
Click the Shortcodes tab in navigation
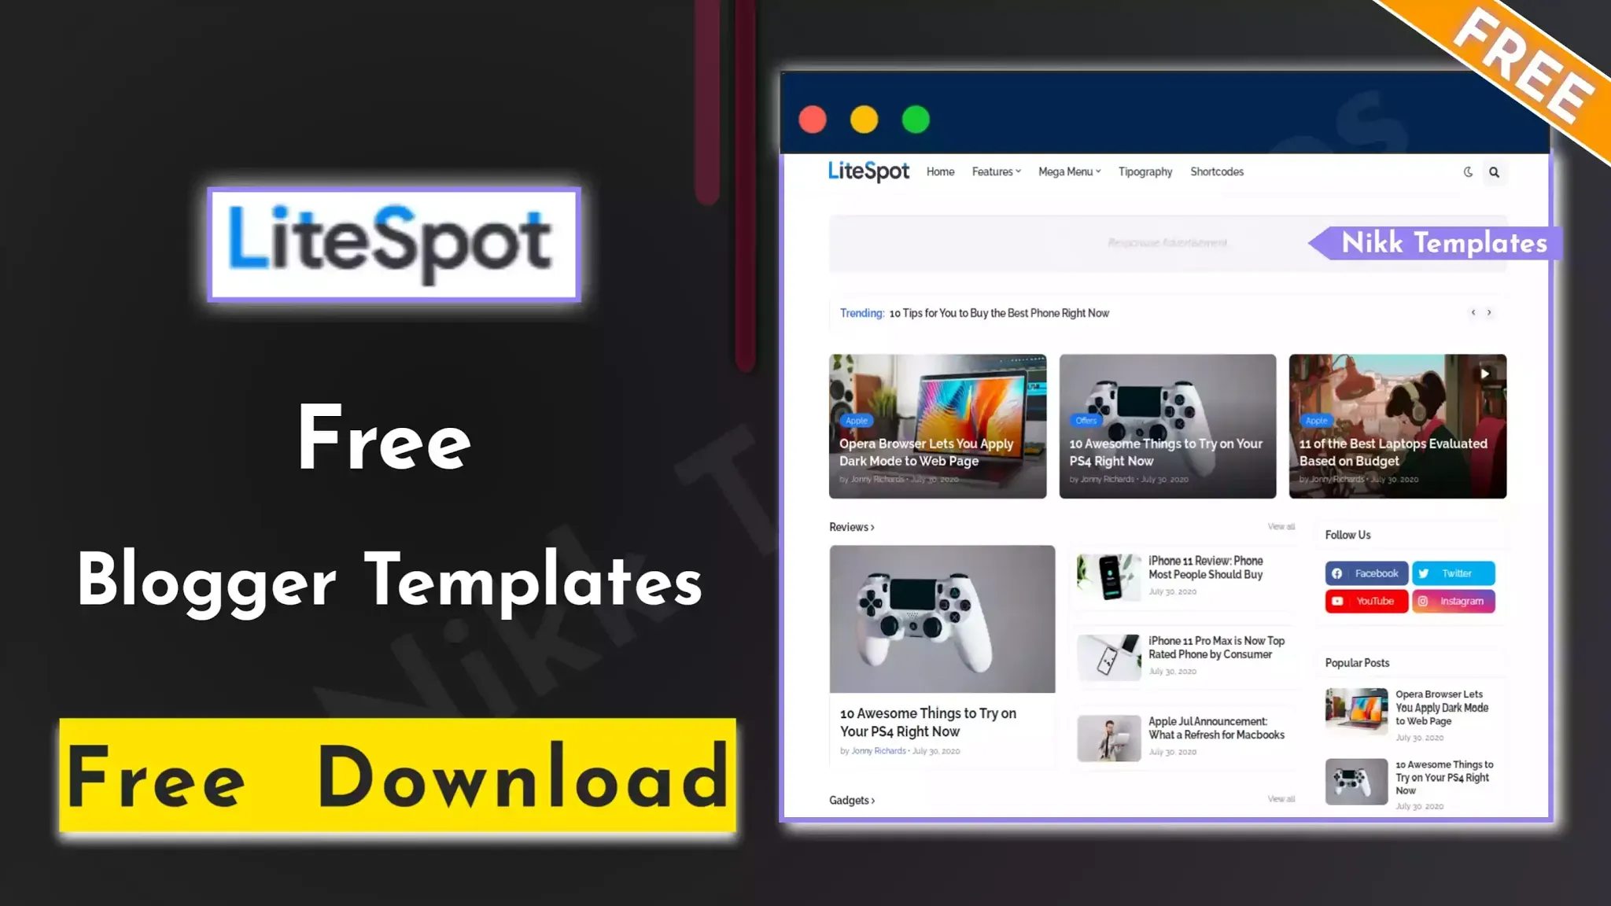click(1216, 171)
